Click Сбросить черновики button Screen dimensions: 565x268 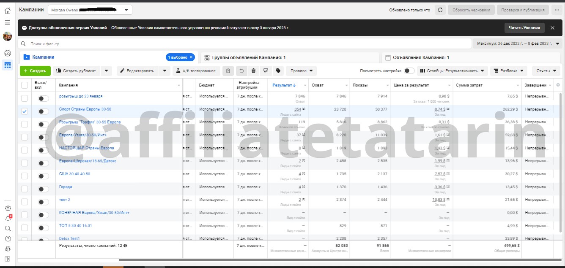[471, 10]
